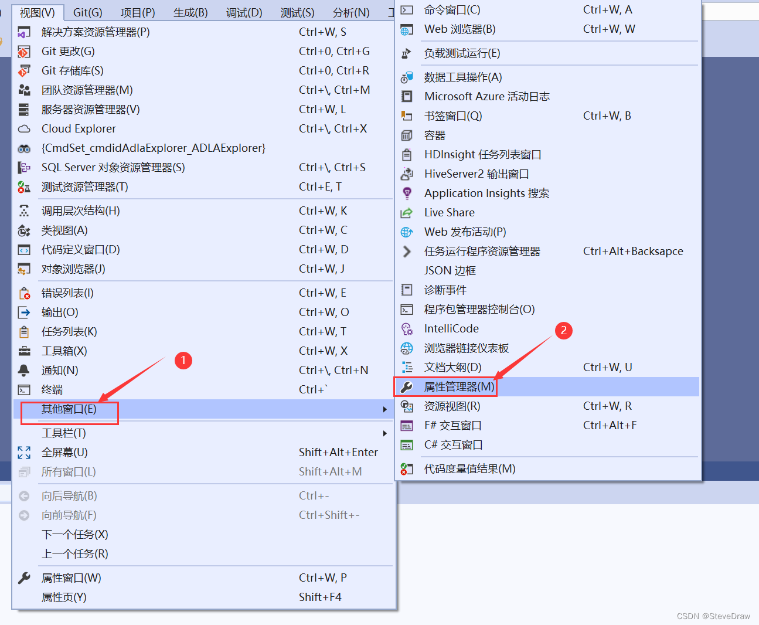The height and width of the screenshot is (625, 759).
Task: Click the ADLA Explorer binoculars icon
Action: (24, 148)
